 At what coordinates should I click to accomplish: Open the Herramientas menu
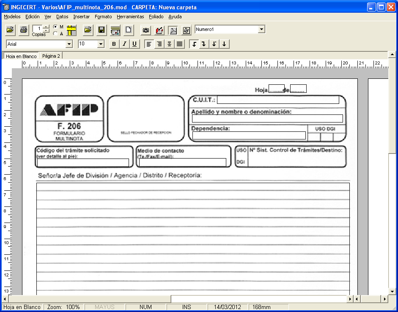(130, 17)
